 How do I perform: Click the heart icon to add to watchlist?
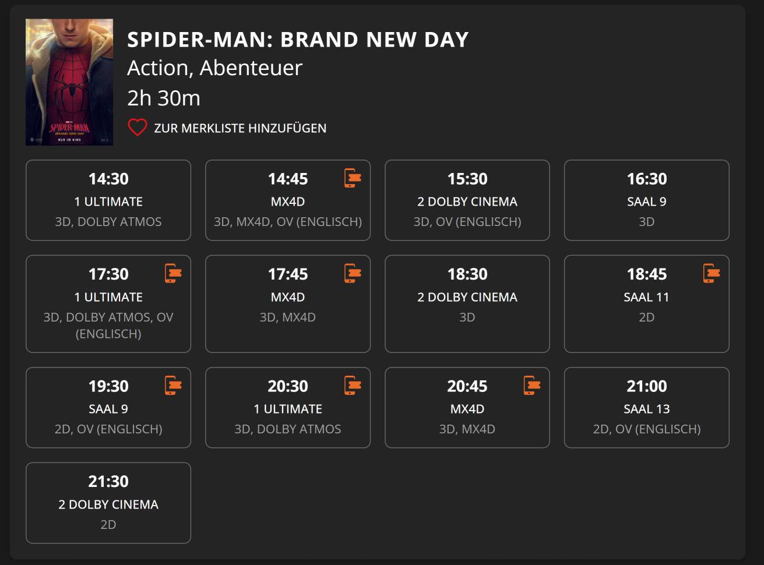(138, 128)
